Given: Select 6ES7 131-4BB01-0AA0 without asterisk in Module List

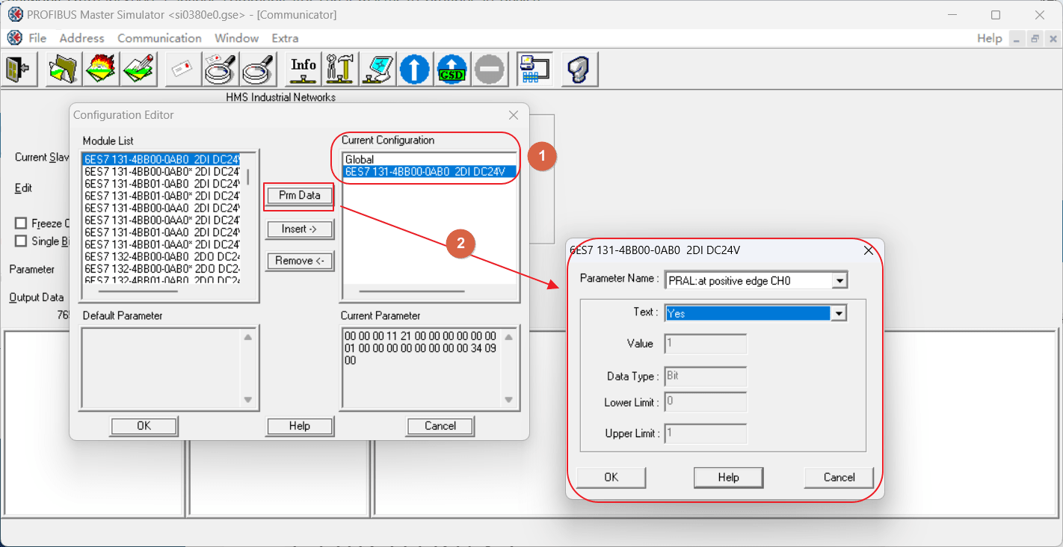Looking at the screenshot, I should point(162,232).
